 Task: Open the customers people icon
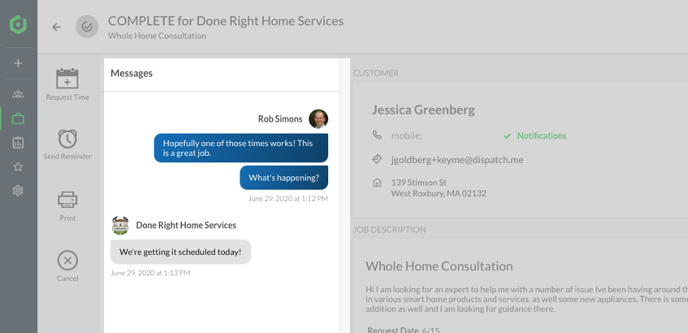18,94
